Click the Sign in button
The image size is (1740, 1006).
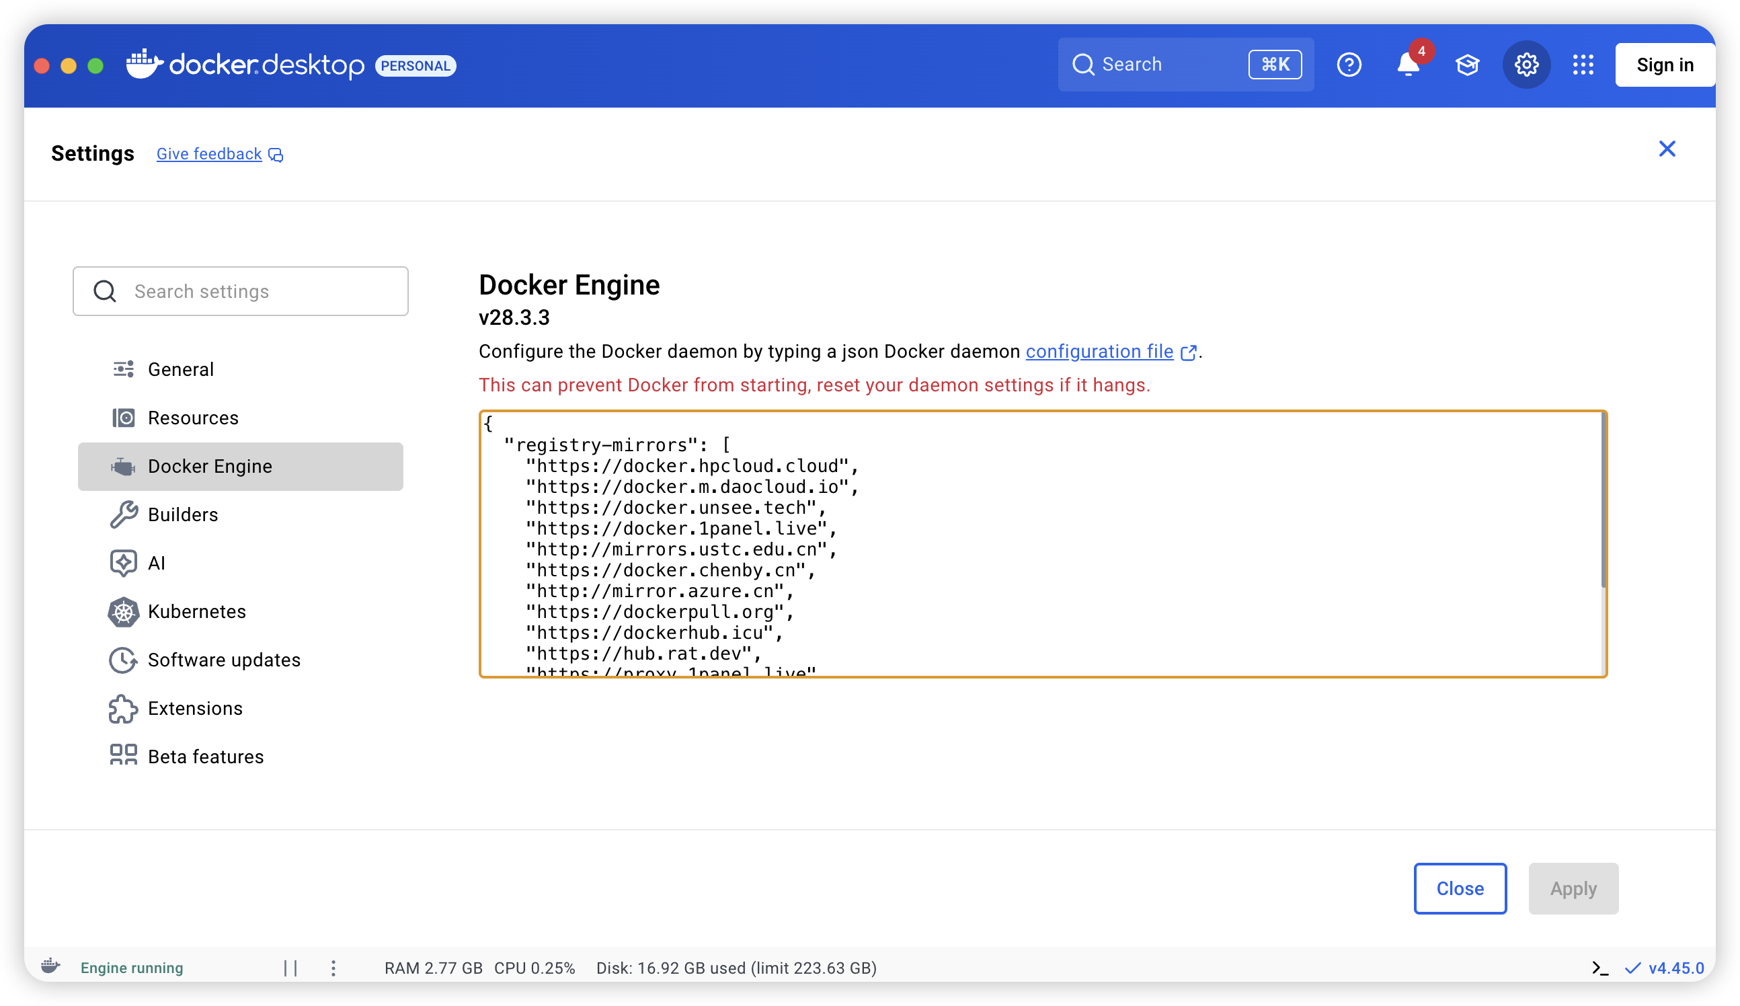point(1664,65)
